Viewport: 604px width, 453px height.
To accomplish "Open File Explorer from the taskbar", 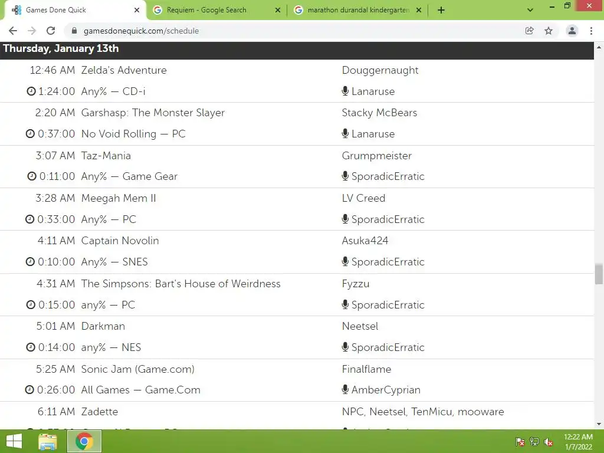I will pos(48,441).
